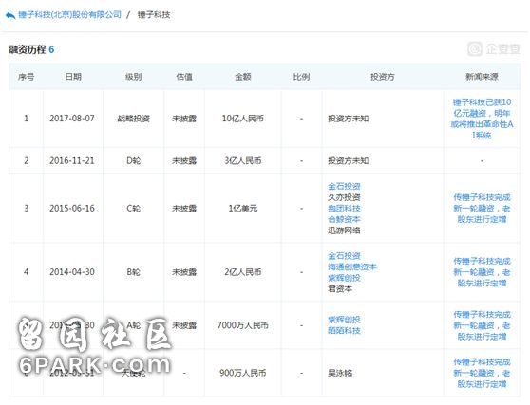Click the 日期 column header
This screenshot has height=405, width=530.
pos(73,77)
